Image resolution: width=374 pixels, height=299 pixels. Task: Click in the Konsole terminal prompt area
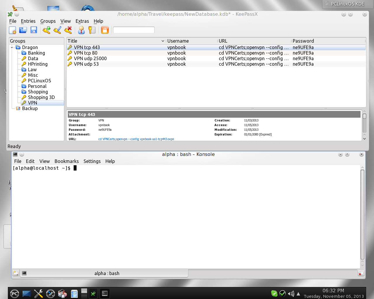tap(186, 216)
